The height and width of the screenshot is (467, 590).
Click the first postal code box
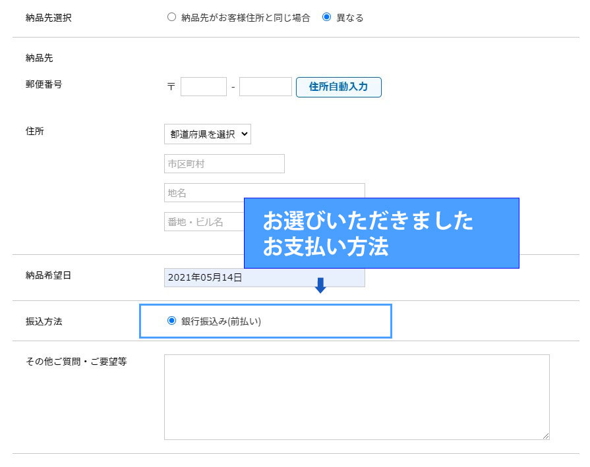[203, 87]
